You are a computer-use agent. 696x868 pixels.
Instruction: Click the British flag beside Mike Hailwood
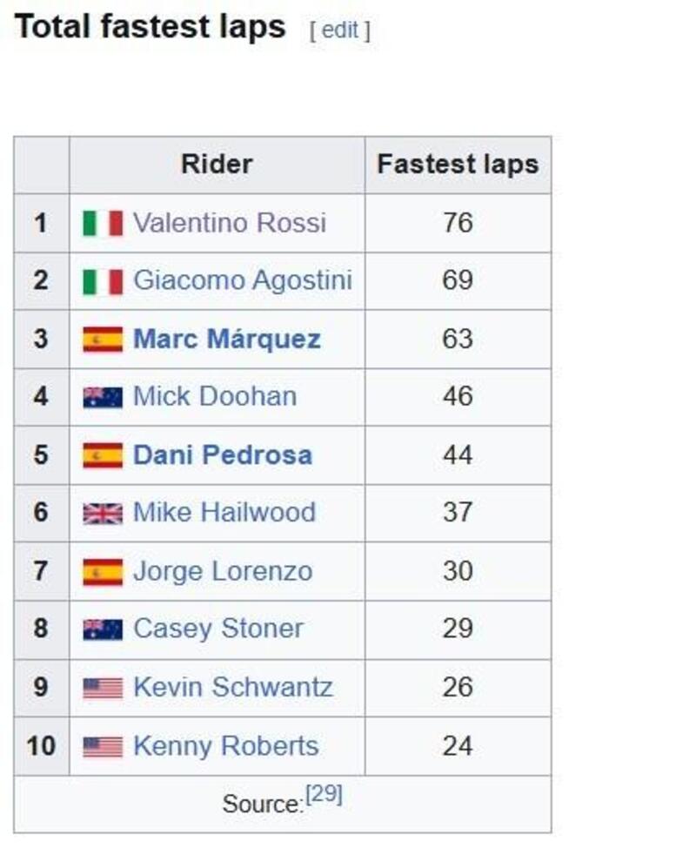pyautogui.click(x=103, y=514)
